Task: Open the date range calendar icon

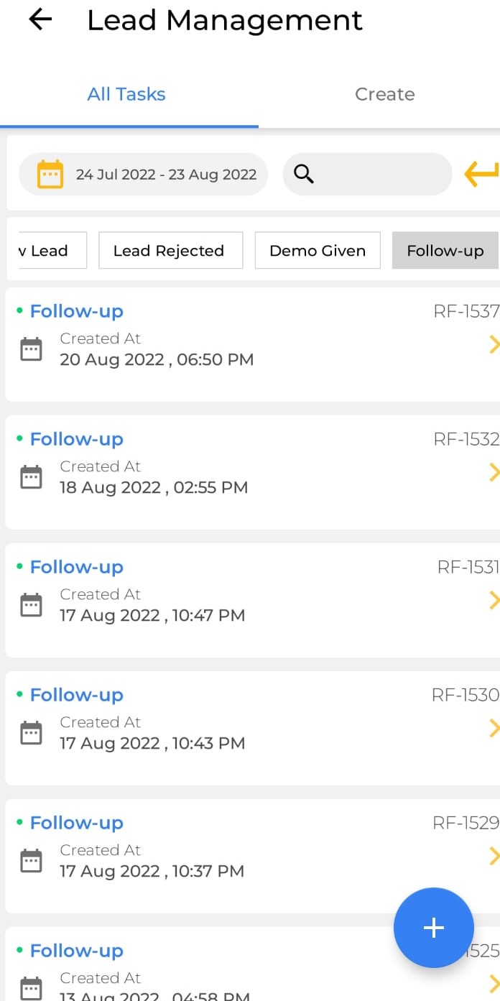Action: [50, 174]
